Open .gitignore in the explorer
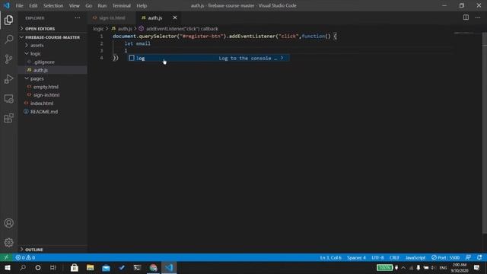This screenshot has height=274, width=487. click(x=53, y=62)
